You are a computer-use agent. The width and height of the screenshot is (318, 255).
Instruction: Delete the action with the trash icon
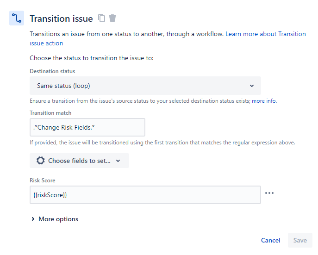(x=112, y=19)
